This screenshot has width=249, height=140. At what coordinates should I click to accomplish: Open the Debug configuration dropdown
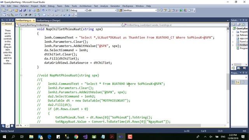pos(85,10)
